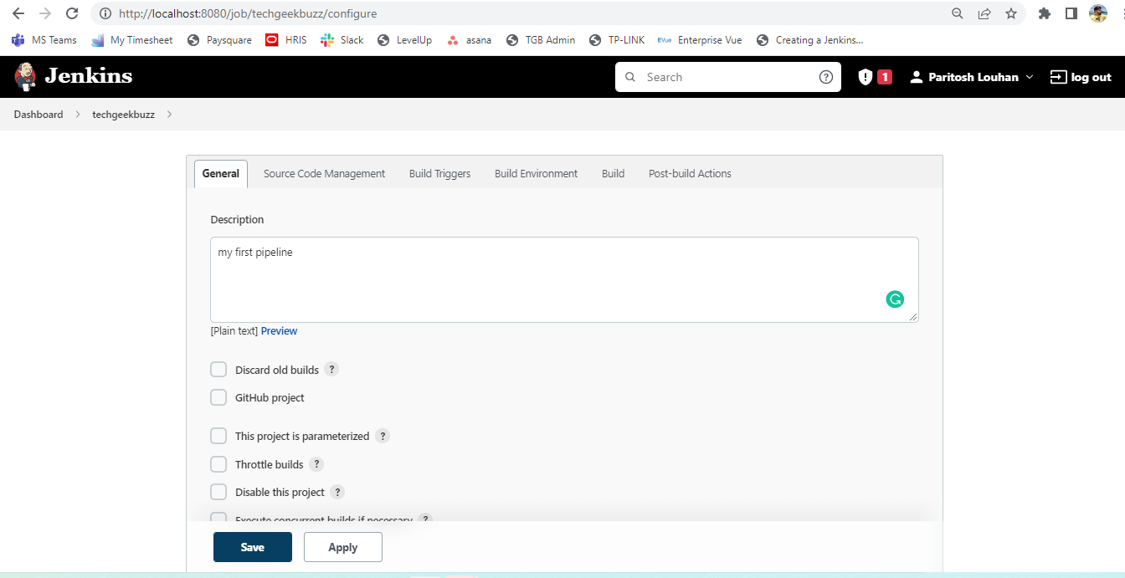Open help for Discard old builds
1125x578 pixels.
331,370
